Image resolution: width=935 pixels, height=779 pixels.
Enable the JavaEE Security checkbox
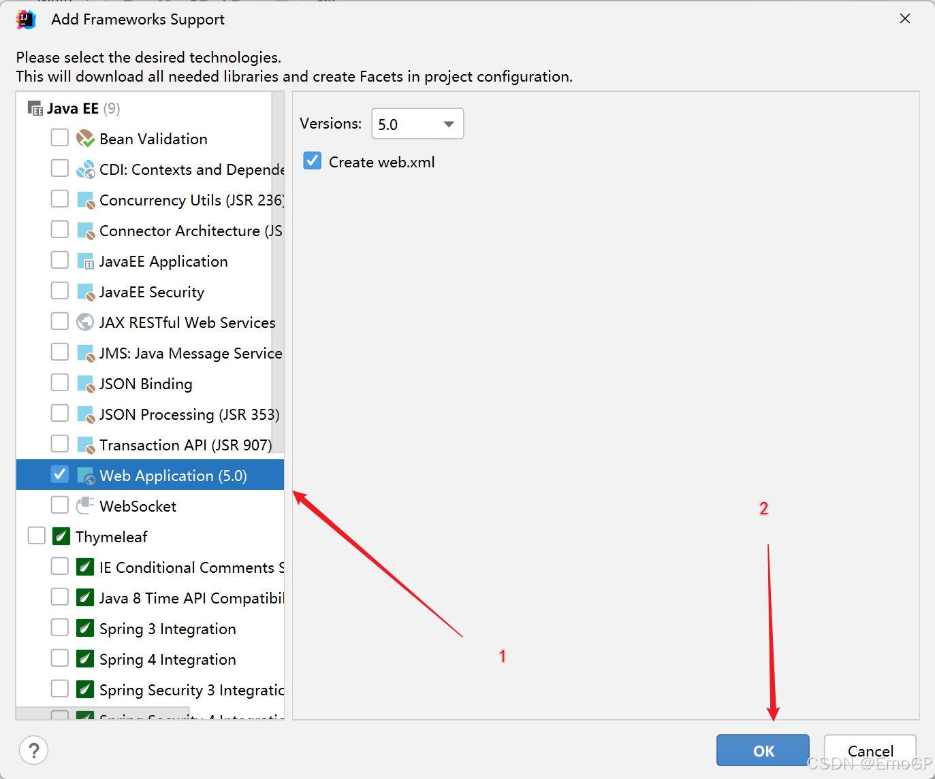tap(60, 291)
